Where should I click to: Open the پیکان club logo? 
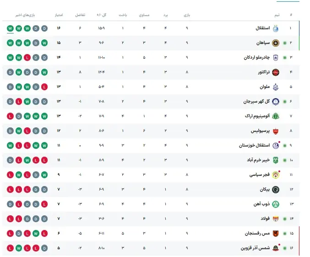click(275, 190)
